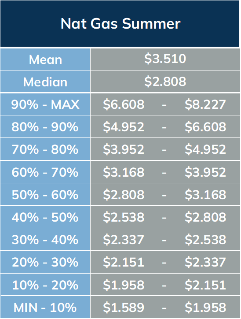Screen dimensions: 241x319
Task: Click the median value $2.808
Action: tap(165, 82)
